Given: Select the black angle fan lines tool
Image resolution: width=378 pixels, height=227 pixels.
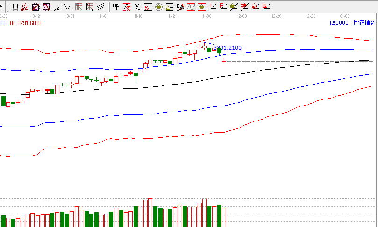Looking at the screenshot, I should tap(57, 7).
